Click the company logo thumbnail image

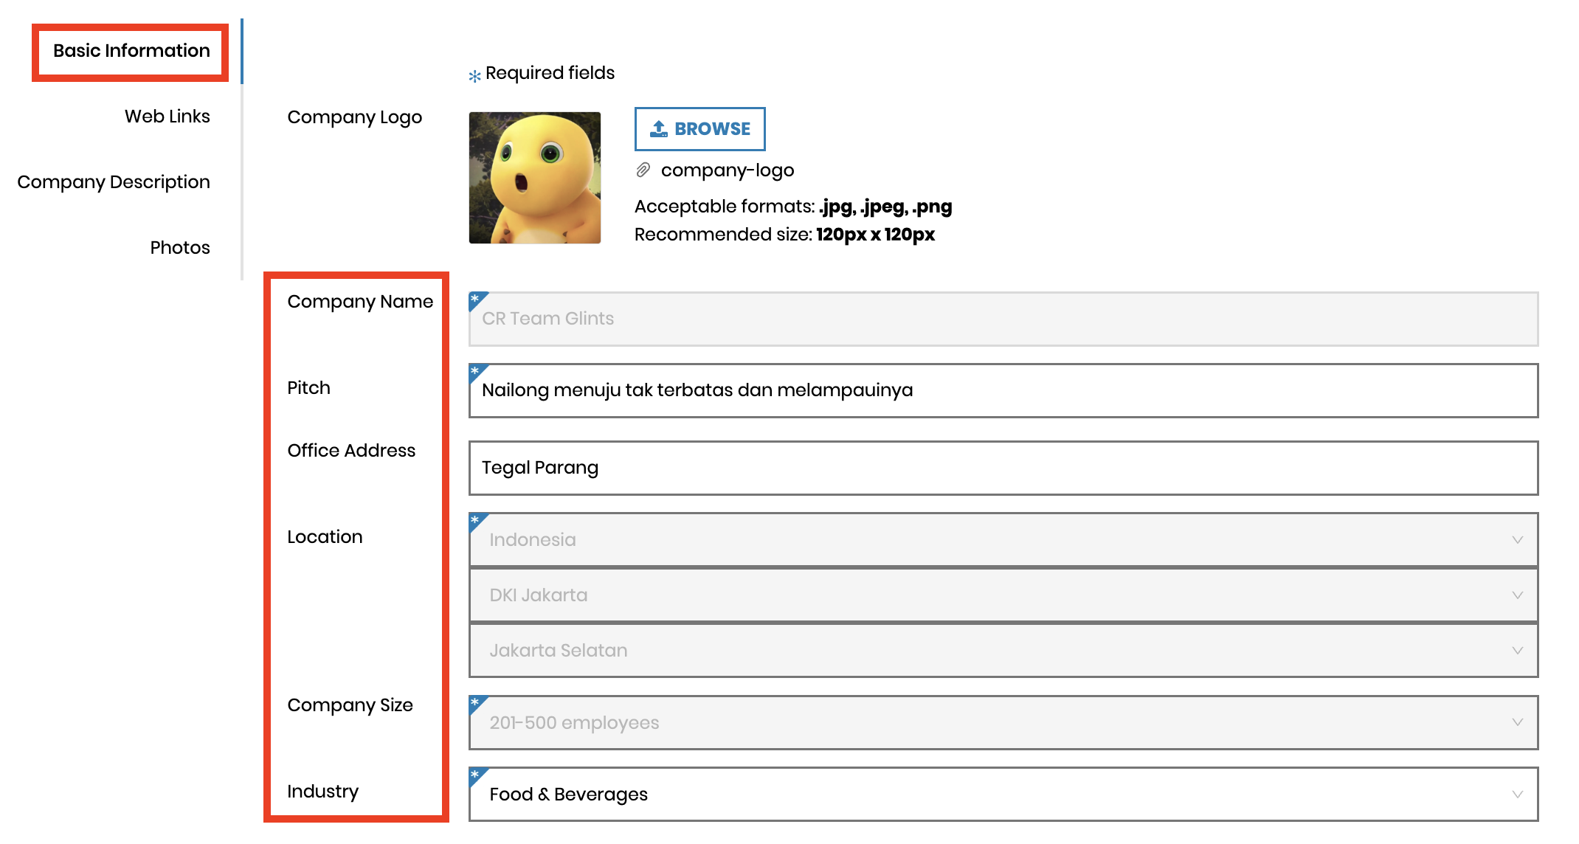click(535, 177)
